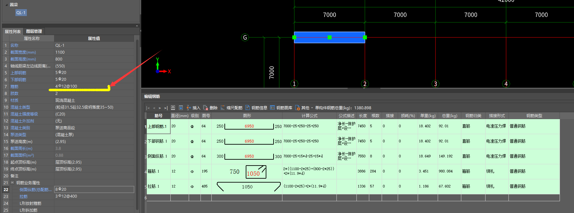
Task: Go to previous rebar record
Action: (x=154, y=108)
